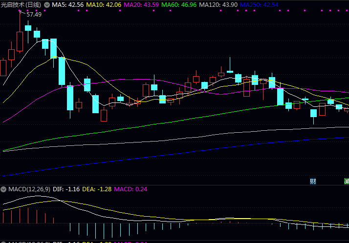Image resolution: width=349 pixels, height=243 pixels.
Task: Click the longest cyan MACD histogram bar
Action: pos(95,231)
